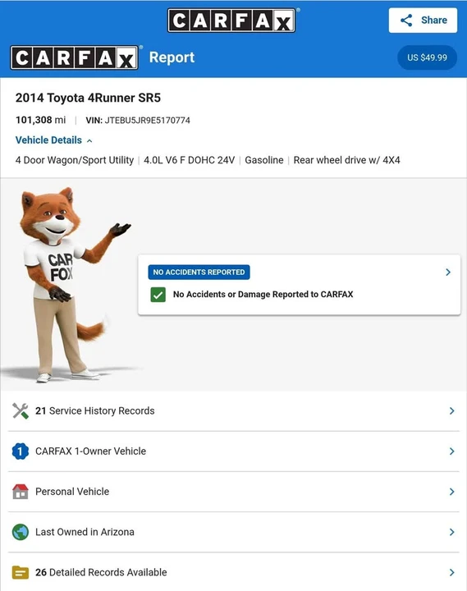The width and height of the screenshot is (467, 591).
Task: Click the 101,308 mi mileage text
Action: (40, 120)
